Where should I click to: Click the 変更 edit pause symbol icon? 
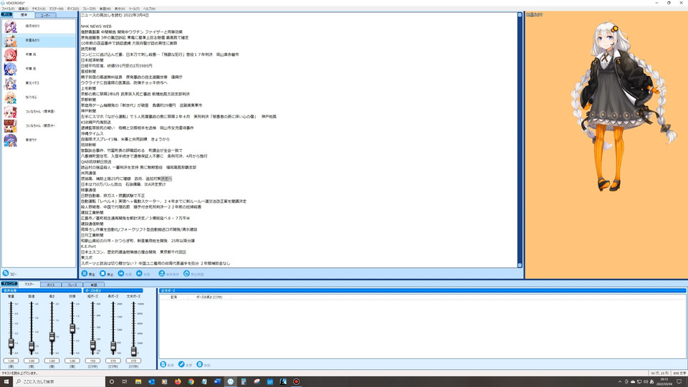click(x=181, y=365)
